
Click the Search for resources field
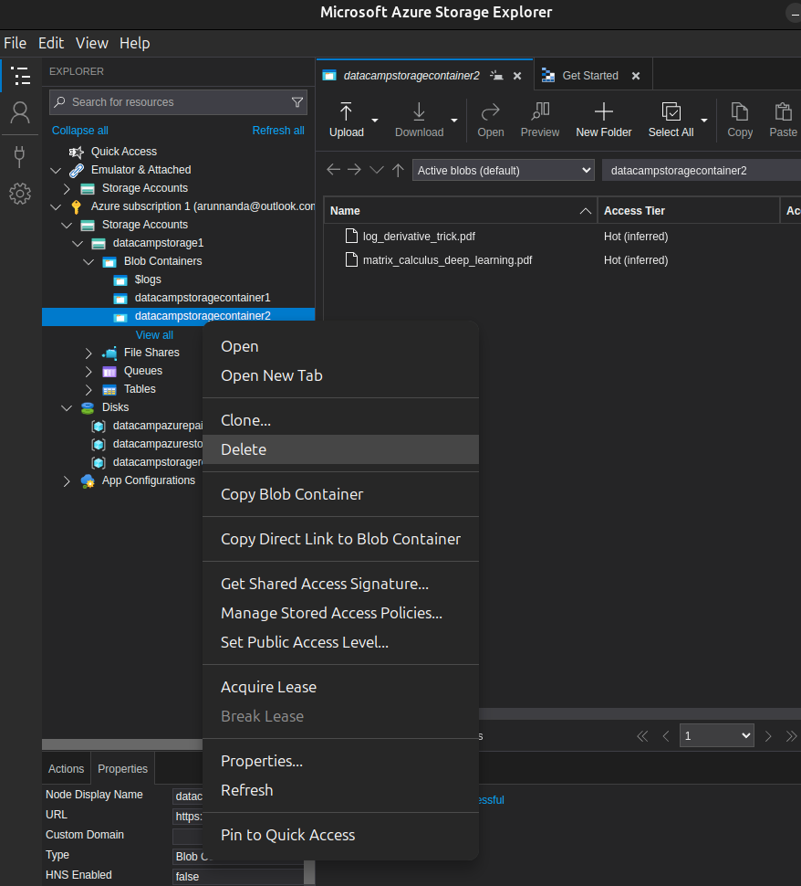tap(173, 102)
